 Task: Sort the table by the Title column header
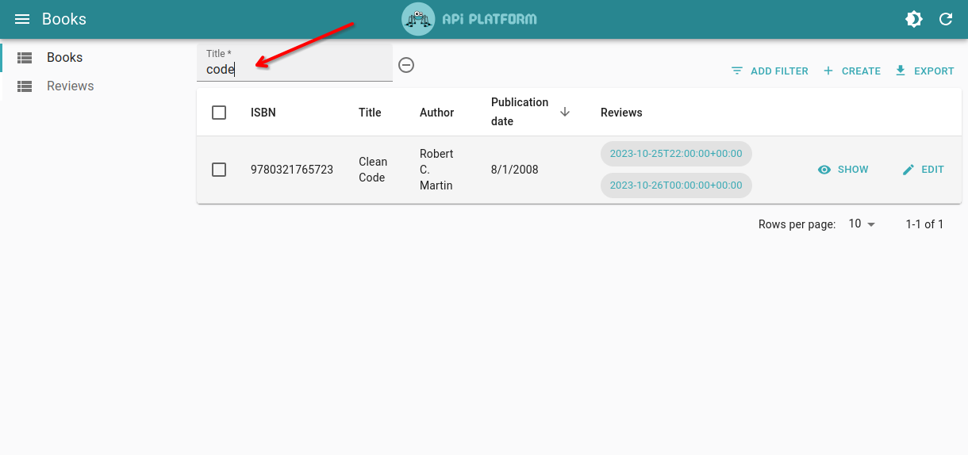(370, 113)
